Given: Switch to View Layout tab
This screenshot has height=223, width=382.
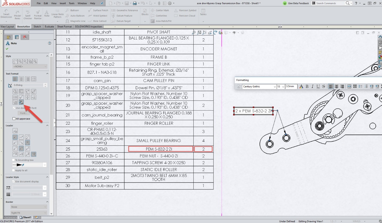Looking at the screenshot, I should click(x=7, y=27).
